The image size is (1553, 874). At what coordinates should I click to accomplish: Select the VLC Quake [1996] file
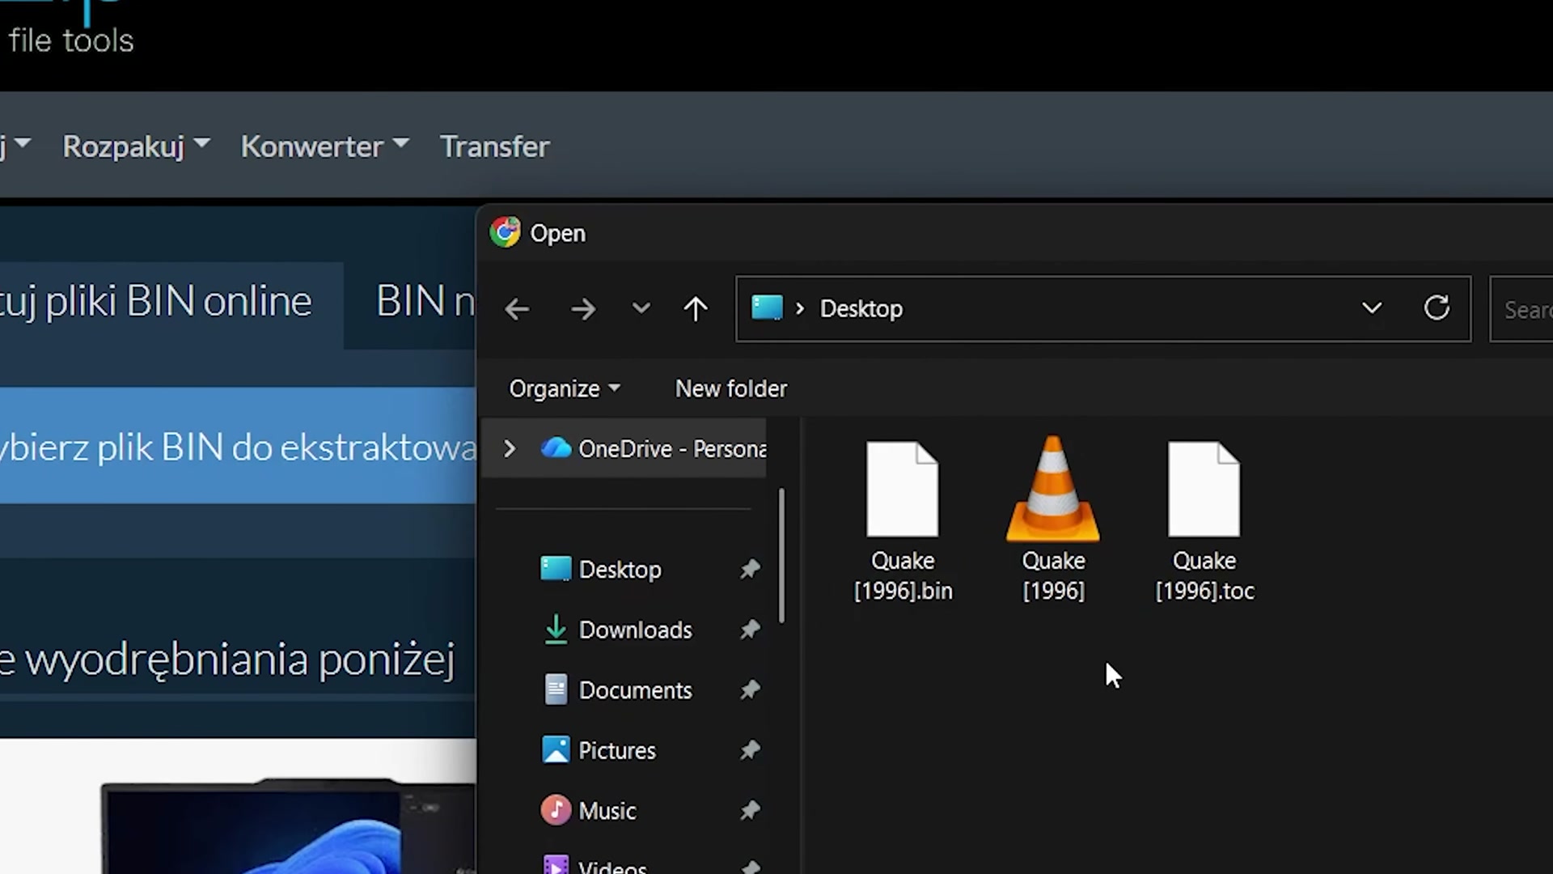pos(1052,520)
